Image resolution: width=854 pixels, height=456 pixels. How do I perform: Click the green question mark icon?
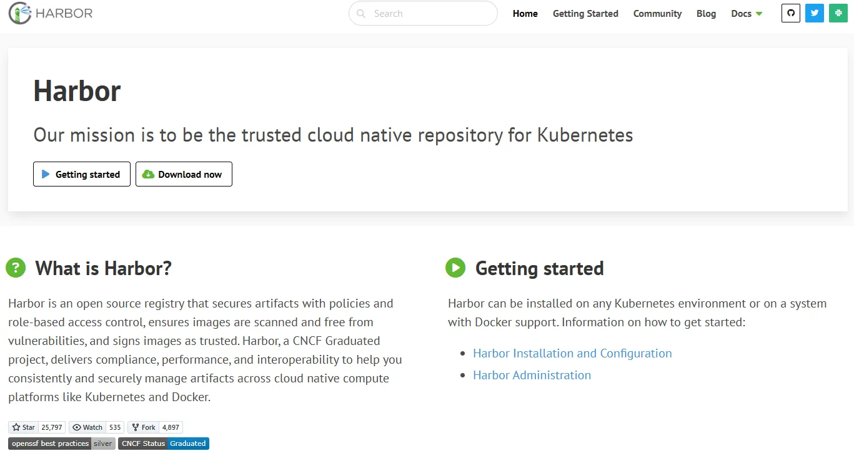pos(16,268)
